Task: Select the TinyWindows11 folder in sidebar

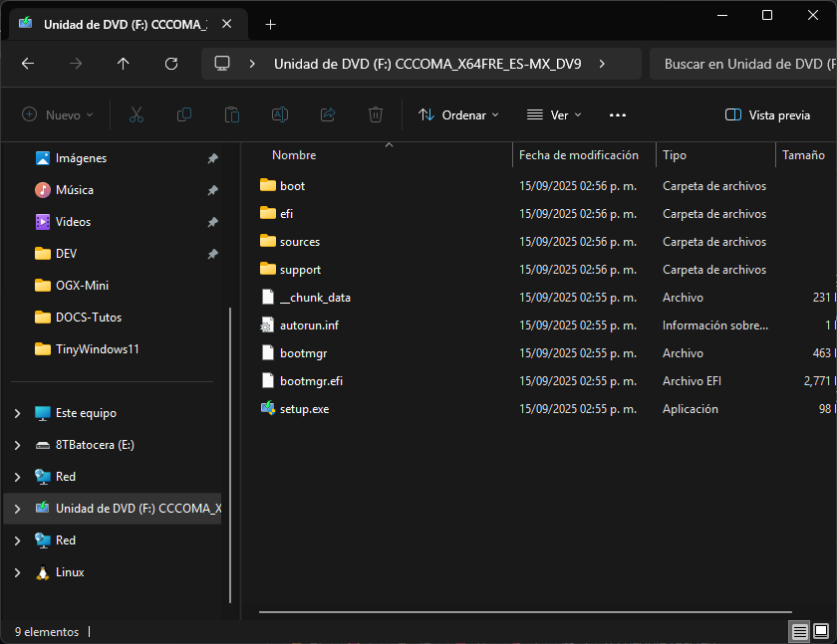Action: point(97,348)
